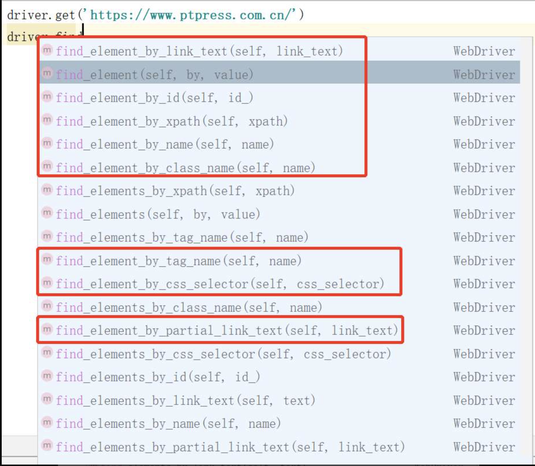Viewport: 535px width, 466px height.
Task: Click method icon beside find_element_by_id
Action: pos(47,97)
